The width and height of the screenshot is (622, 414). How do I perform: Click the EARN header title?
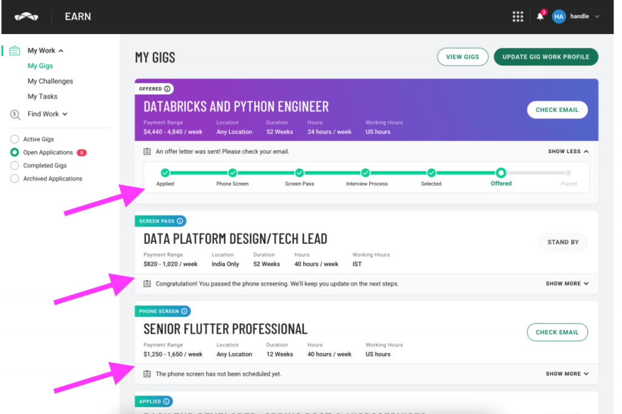[x=78, y=16]
